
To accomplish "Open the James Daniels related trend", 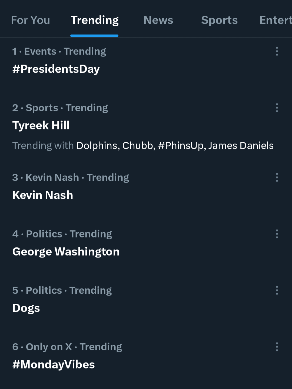I will pyautogui.click(x=241, y=146).
